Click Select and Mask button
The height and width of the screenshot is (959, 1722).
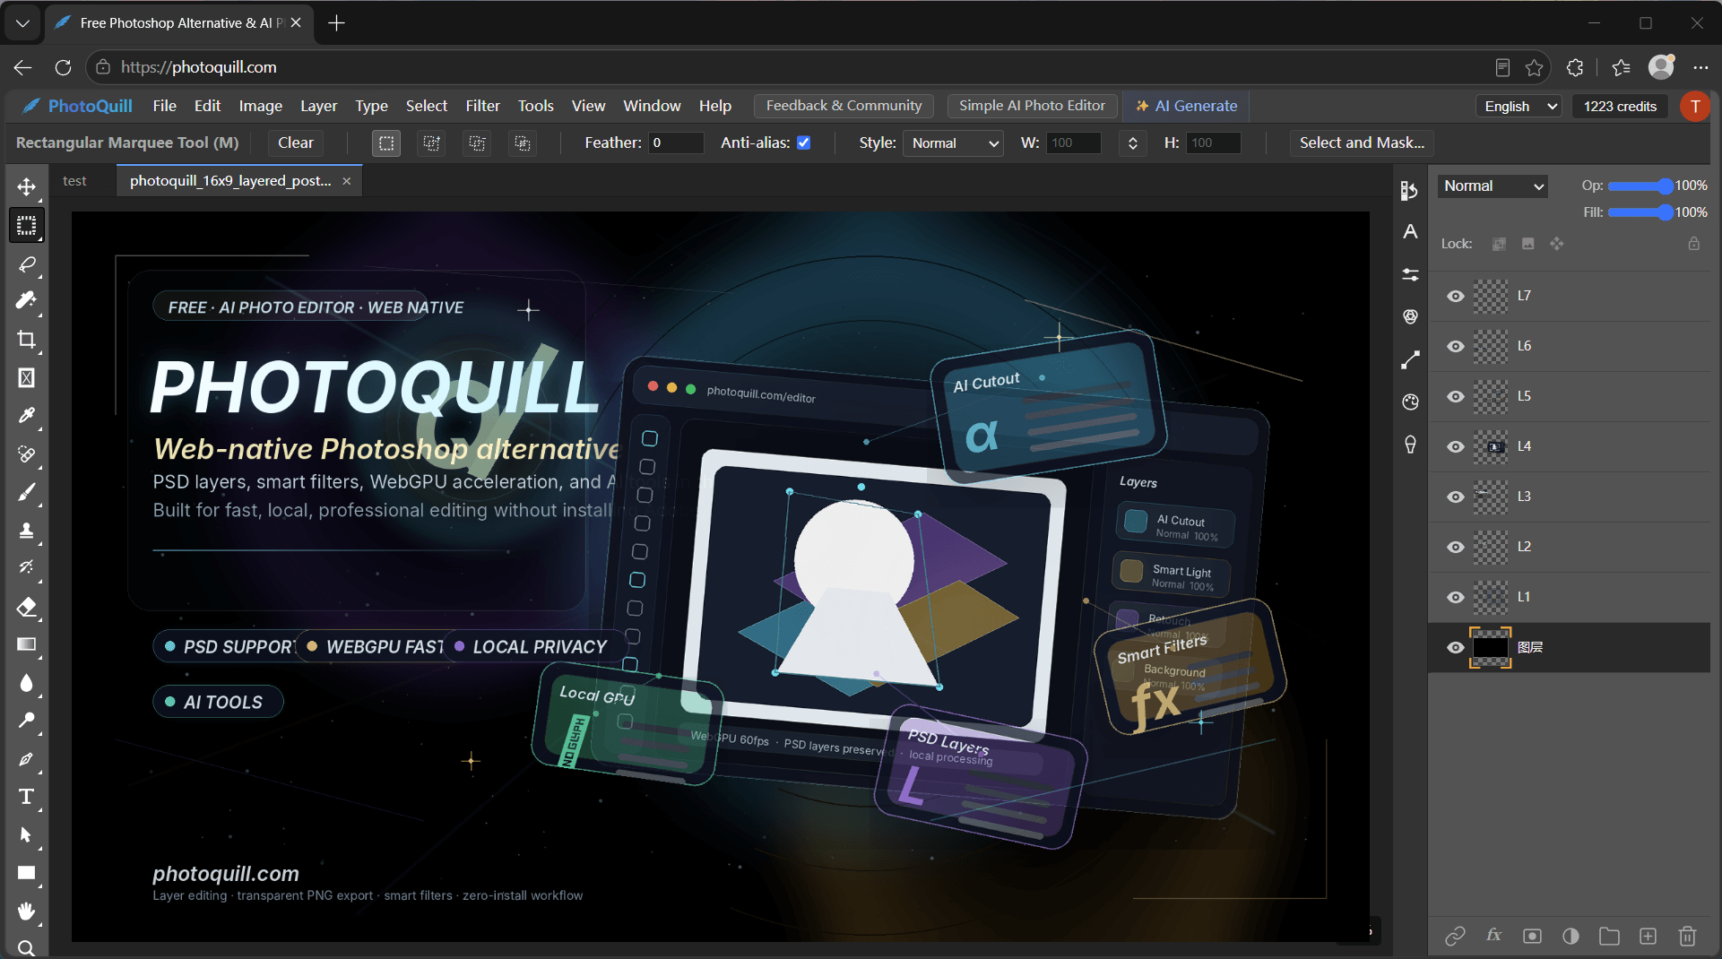tap(1362, 143)
